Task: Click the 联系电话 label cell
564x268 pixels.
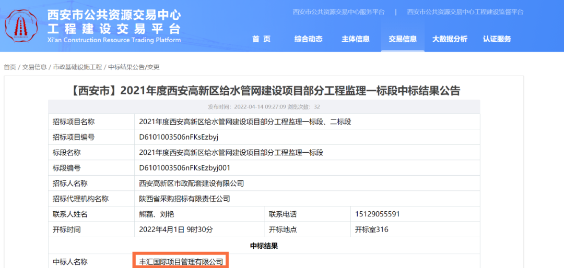Action: click(x=308, y=214)
